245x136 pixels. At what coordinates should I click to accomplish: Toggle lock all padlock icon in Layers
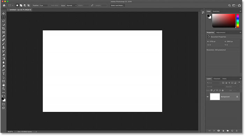pyautogui.click(x=223, y=90)
